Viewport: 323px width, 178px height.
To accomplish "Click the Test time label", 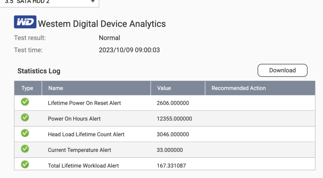I will pos(28,50).
